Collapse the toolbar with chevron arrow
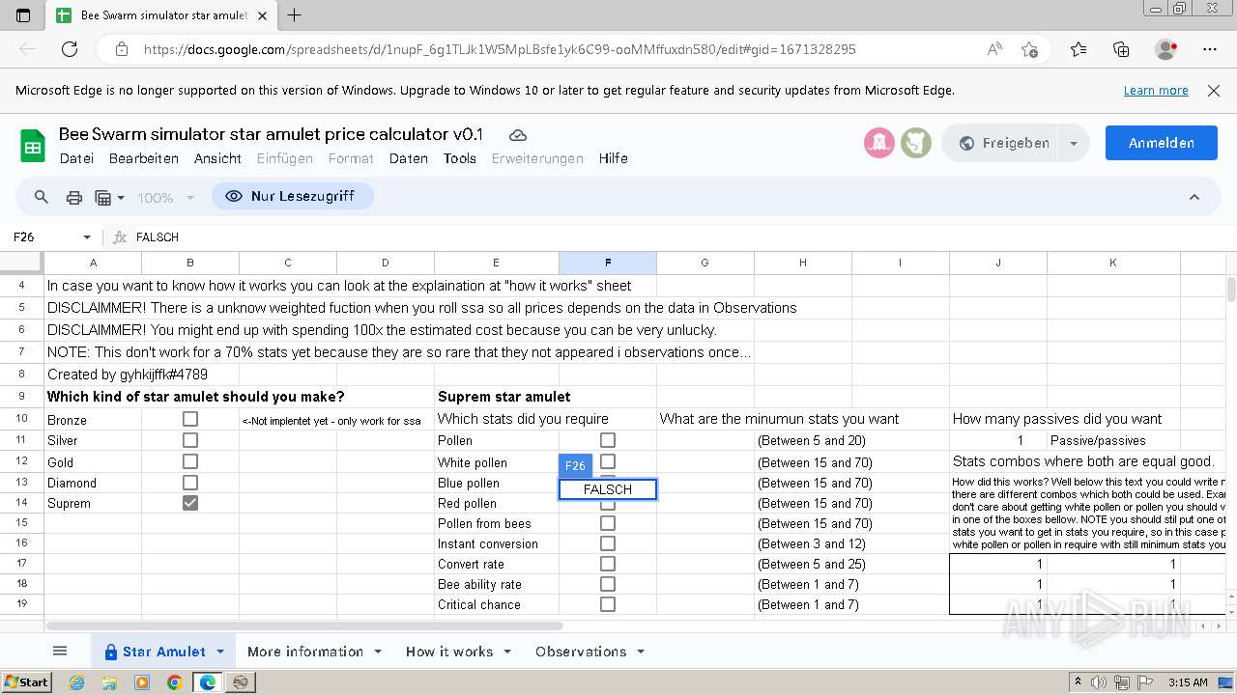 pos(1194,197)
